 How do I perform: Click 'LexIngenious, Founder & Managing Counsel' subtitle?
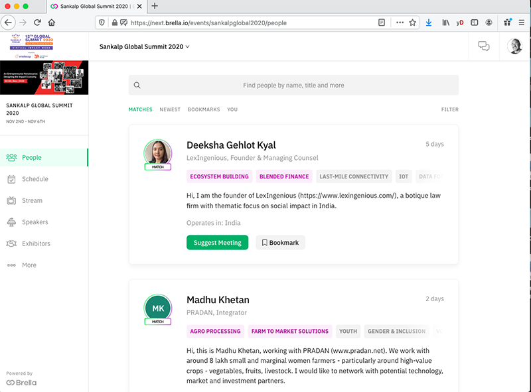252,158
